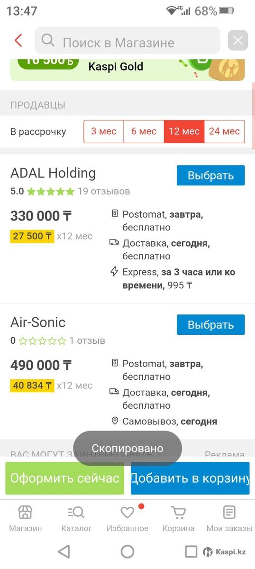Select the 12 мес installment option
255x569 pixels.
(184, 131)
